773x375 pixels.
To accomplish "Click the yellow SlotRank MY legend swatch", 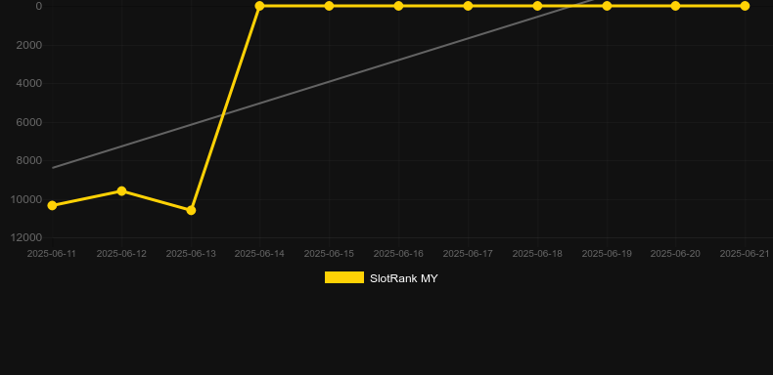I will (x=344, y=277).
